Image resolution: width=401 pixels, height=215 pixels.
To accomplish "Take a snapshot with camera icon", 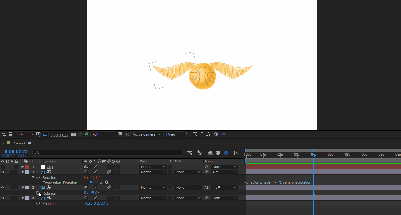I will (73, 134).
